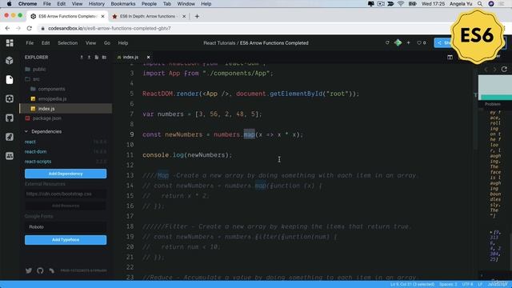Open the Twitter link icon at sidebar bottom
The width and height of the screenshot is (512, 288).
coord(29,270)
